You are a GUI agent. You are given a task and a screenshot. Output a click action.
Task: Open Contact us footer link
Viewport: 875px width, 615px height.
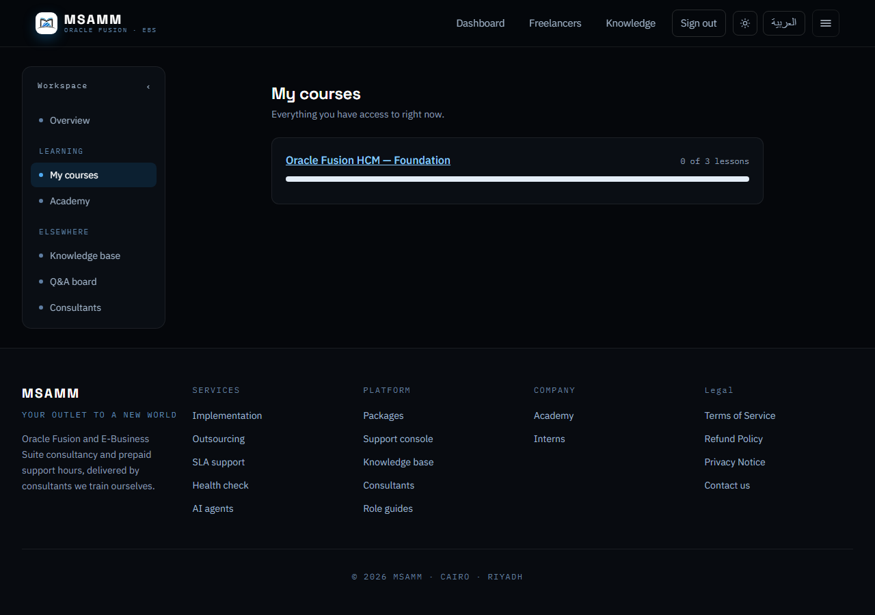727,485
